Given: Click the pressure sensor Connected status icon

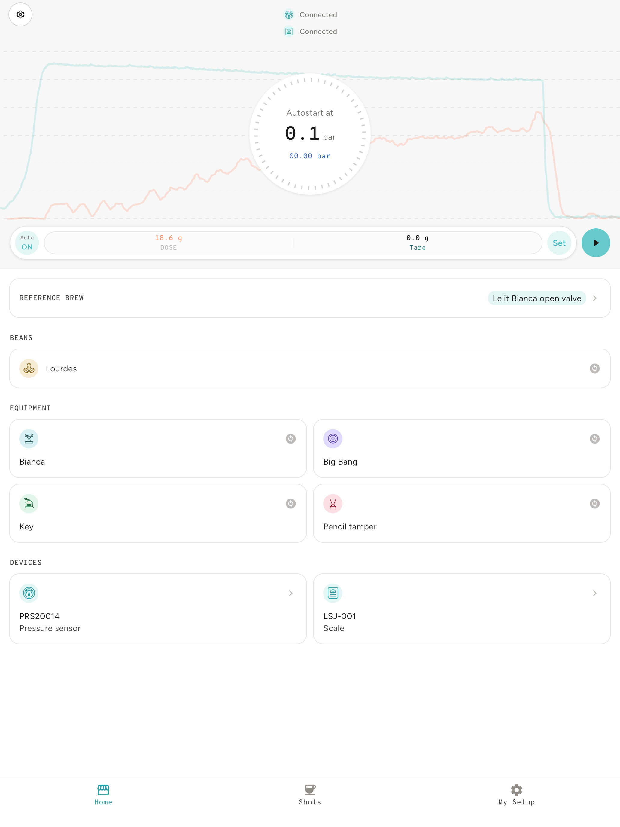Looking at the screenshot, I should pos(289,15).
